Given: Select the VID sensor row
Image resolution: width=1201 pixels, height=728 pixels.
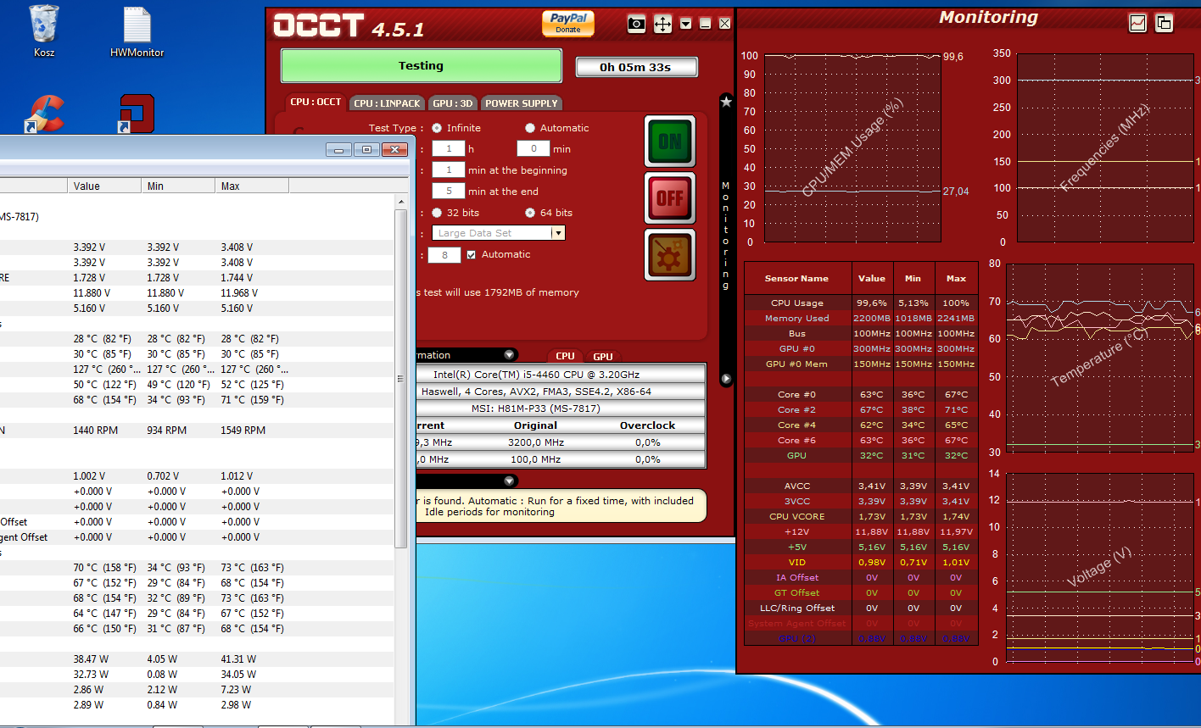Looking at the screenshot, I should 861,562.
